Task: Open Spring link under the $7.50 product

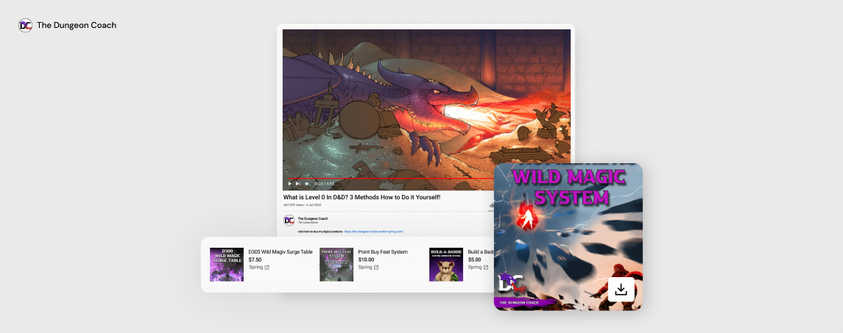Action: coord(259,267)
